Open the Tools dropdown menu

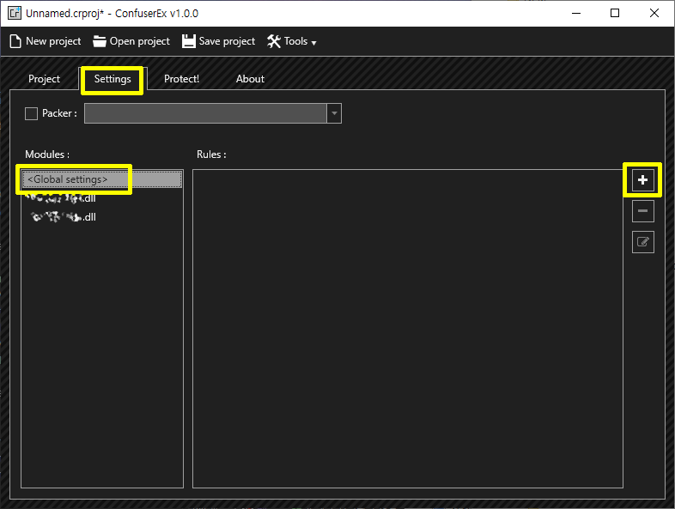pyautogui.click(x=292, y=41)
